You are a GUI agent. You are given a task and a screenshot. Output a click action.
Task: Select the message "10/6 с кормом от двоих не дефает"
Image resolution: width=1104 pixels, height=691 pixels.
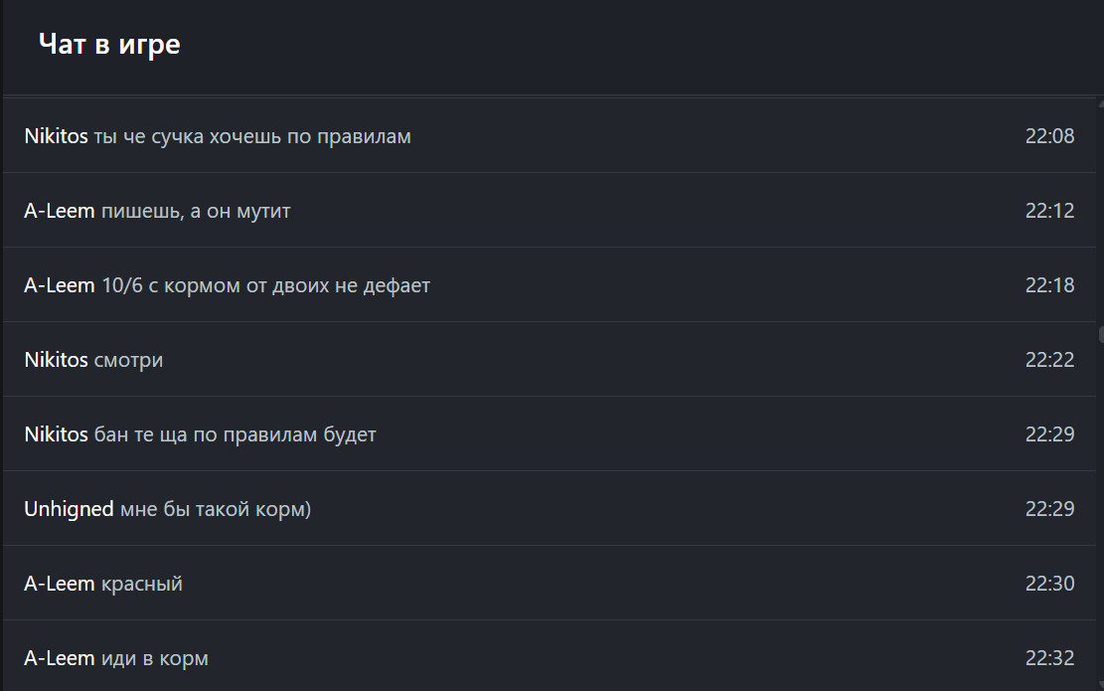tap(265, 285)
